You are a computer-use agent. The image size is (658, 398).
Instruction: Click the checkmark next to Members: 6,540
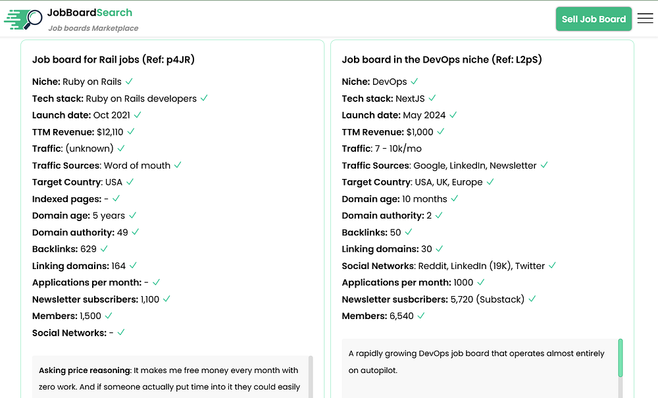421,316
